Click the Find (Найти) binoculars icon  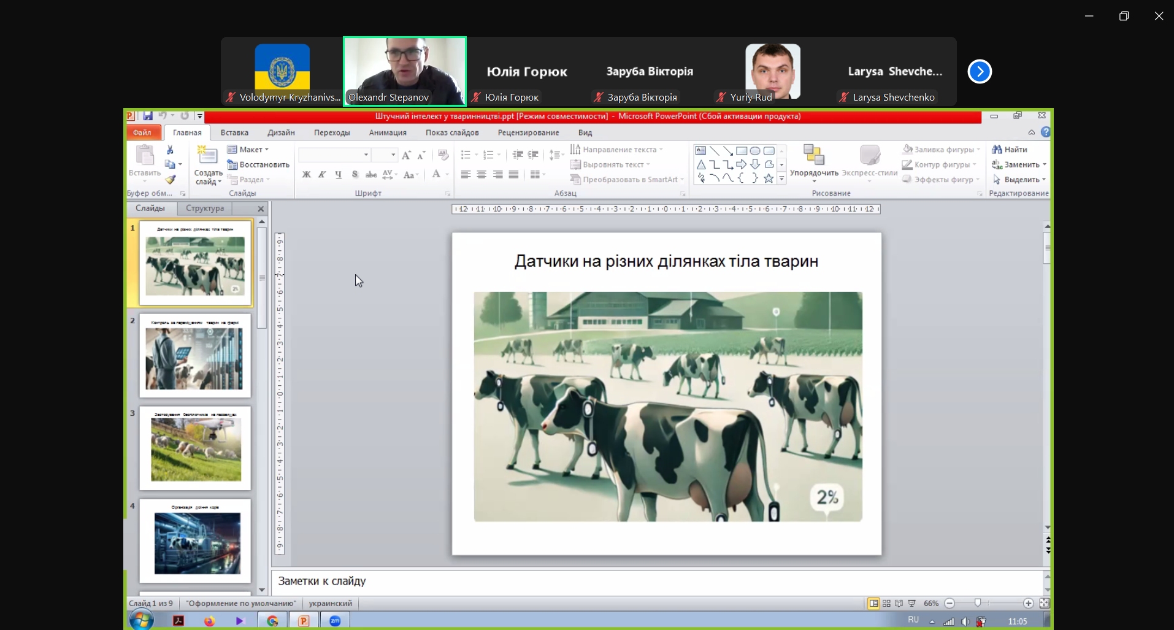click(997, 150)
